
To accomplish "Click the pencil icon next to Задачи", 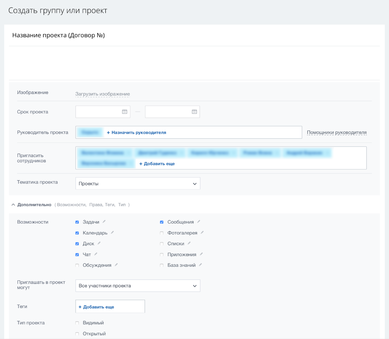I will (x=104, y=222).
